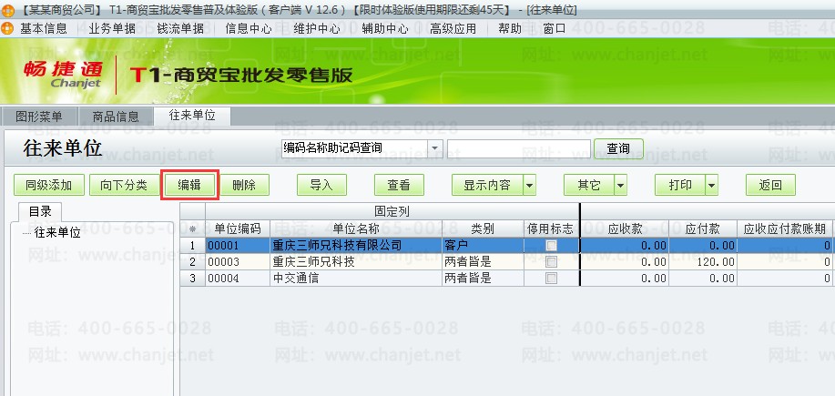Image resolution: width=835 pixels, height=396 pixels.
Task: Click the 其它 button
Action: [x=589, y=185]
